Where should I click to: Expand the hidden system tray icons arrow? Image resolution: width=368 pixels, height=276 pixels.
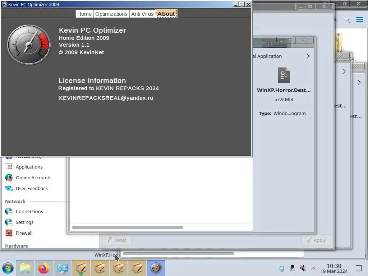313,268
